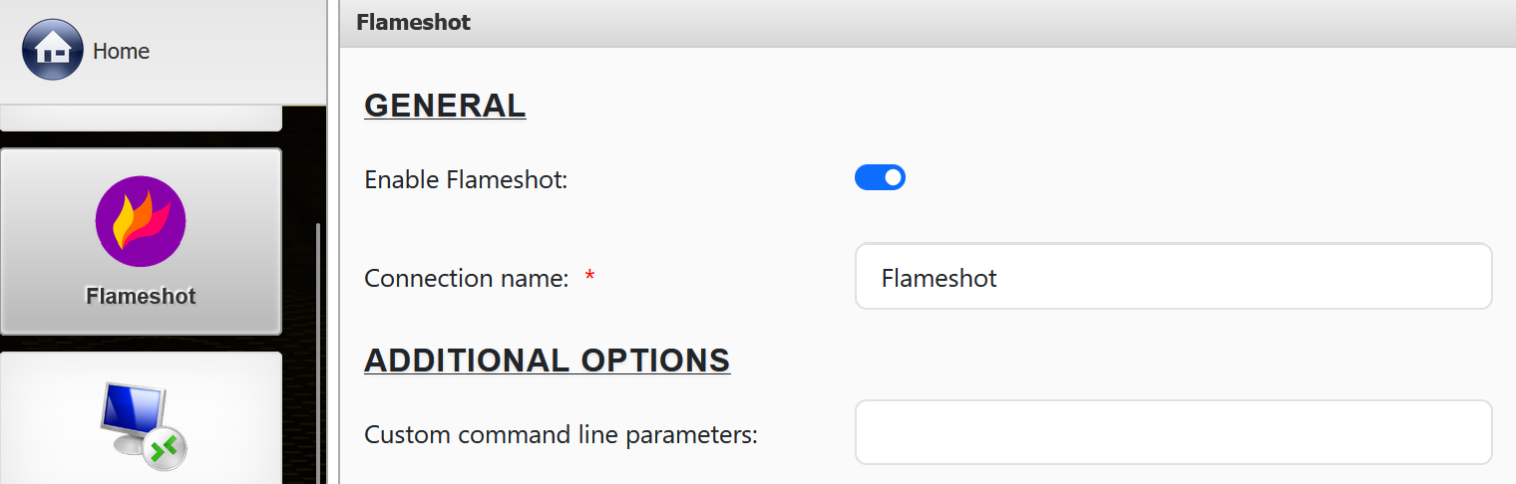Click the red required asterisk marker

(589, 278)
